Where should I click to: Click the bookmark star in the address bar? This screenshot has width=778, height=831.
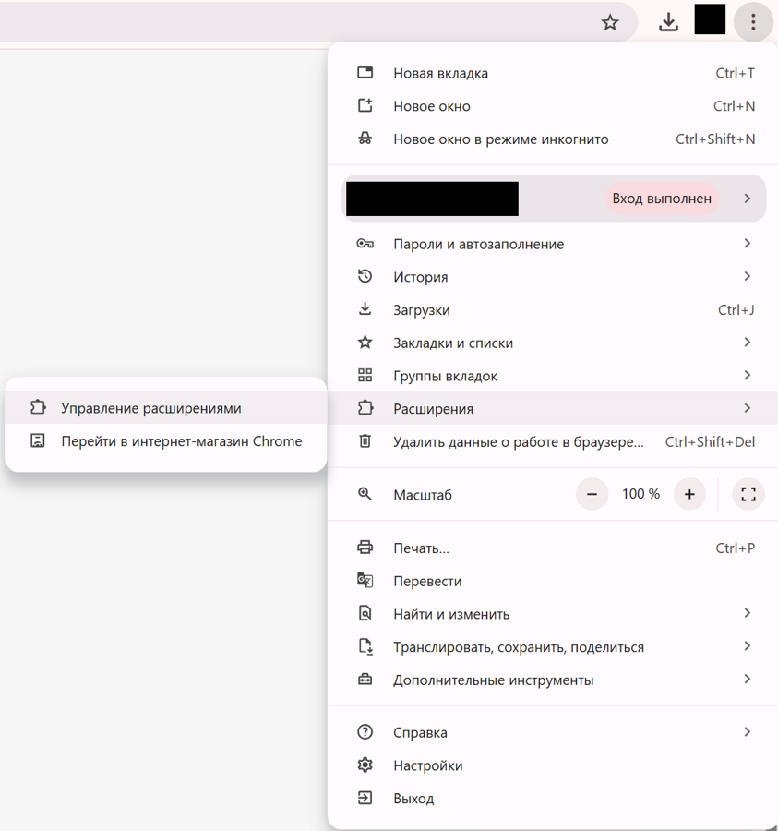coord(610,22)
